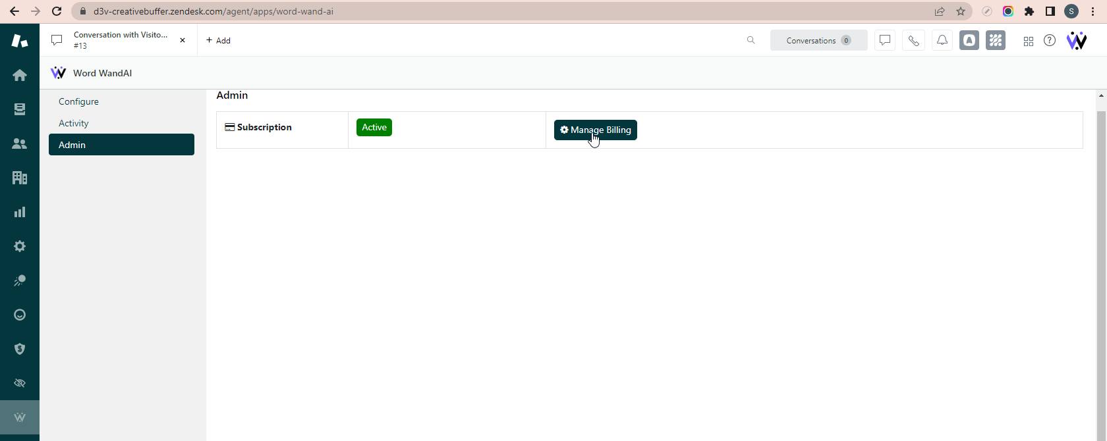The width and height of the screenshot is (1107, 441).
Task: Open the Home icon in sidebar
Action: point(20,75)
